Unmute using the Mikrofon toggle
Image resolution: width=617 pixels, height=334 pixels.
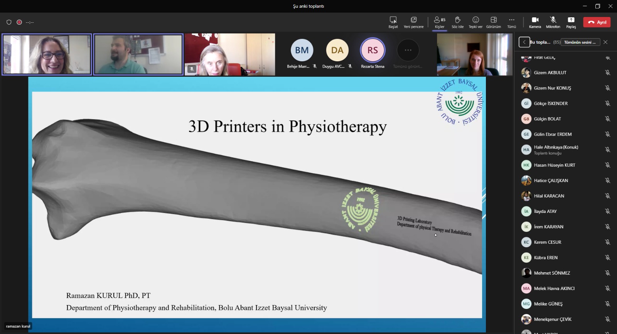(x=553, y=22)
